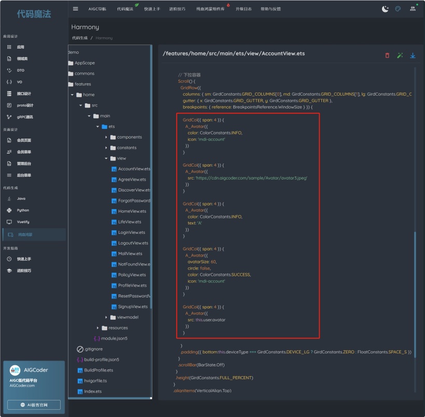The width and height of the screenshot is (425, 417).
Task: Click the user account icon in top bar
Action: tap(413, 9)
